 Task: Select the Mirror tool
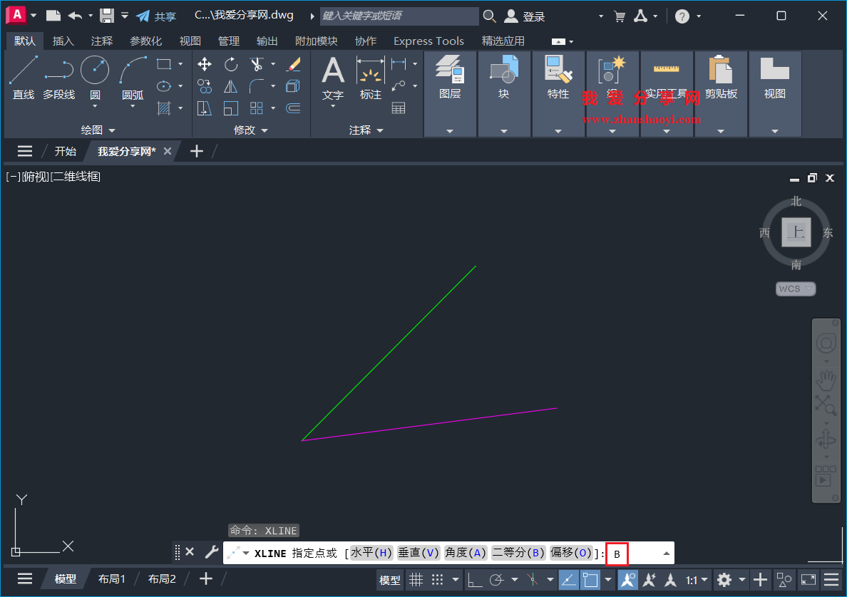pyautogui.click(x=230, y=86)
